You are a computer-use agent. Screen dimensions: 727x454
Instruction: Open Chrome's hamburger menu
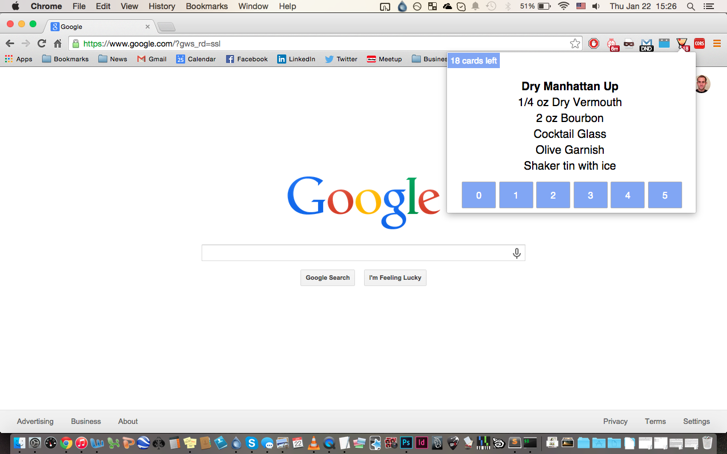[717, 44]
